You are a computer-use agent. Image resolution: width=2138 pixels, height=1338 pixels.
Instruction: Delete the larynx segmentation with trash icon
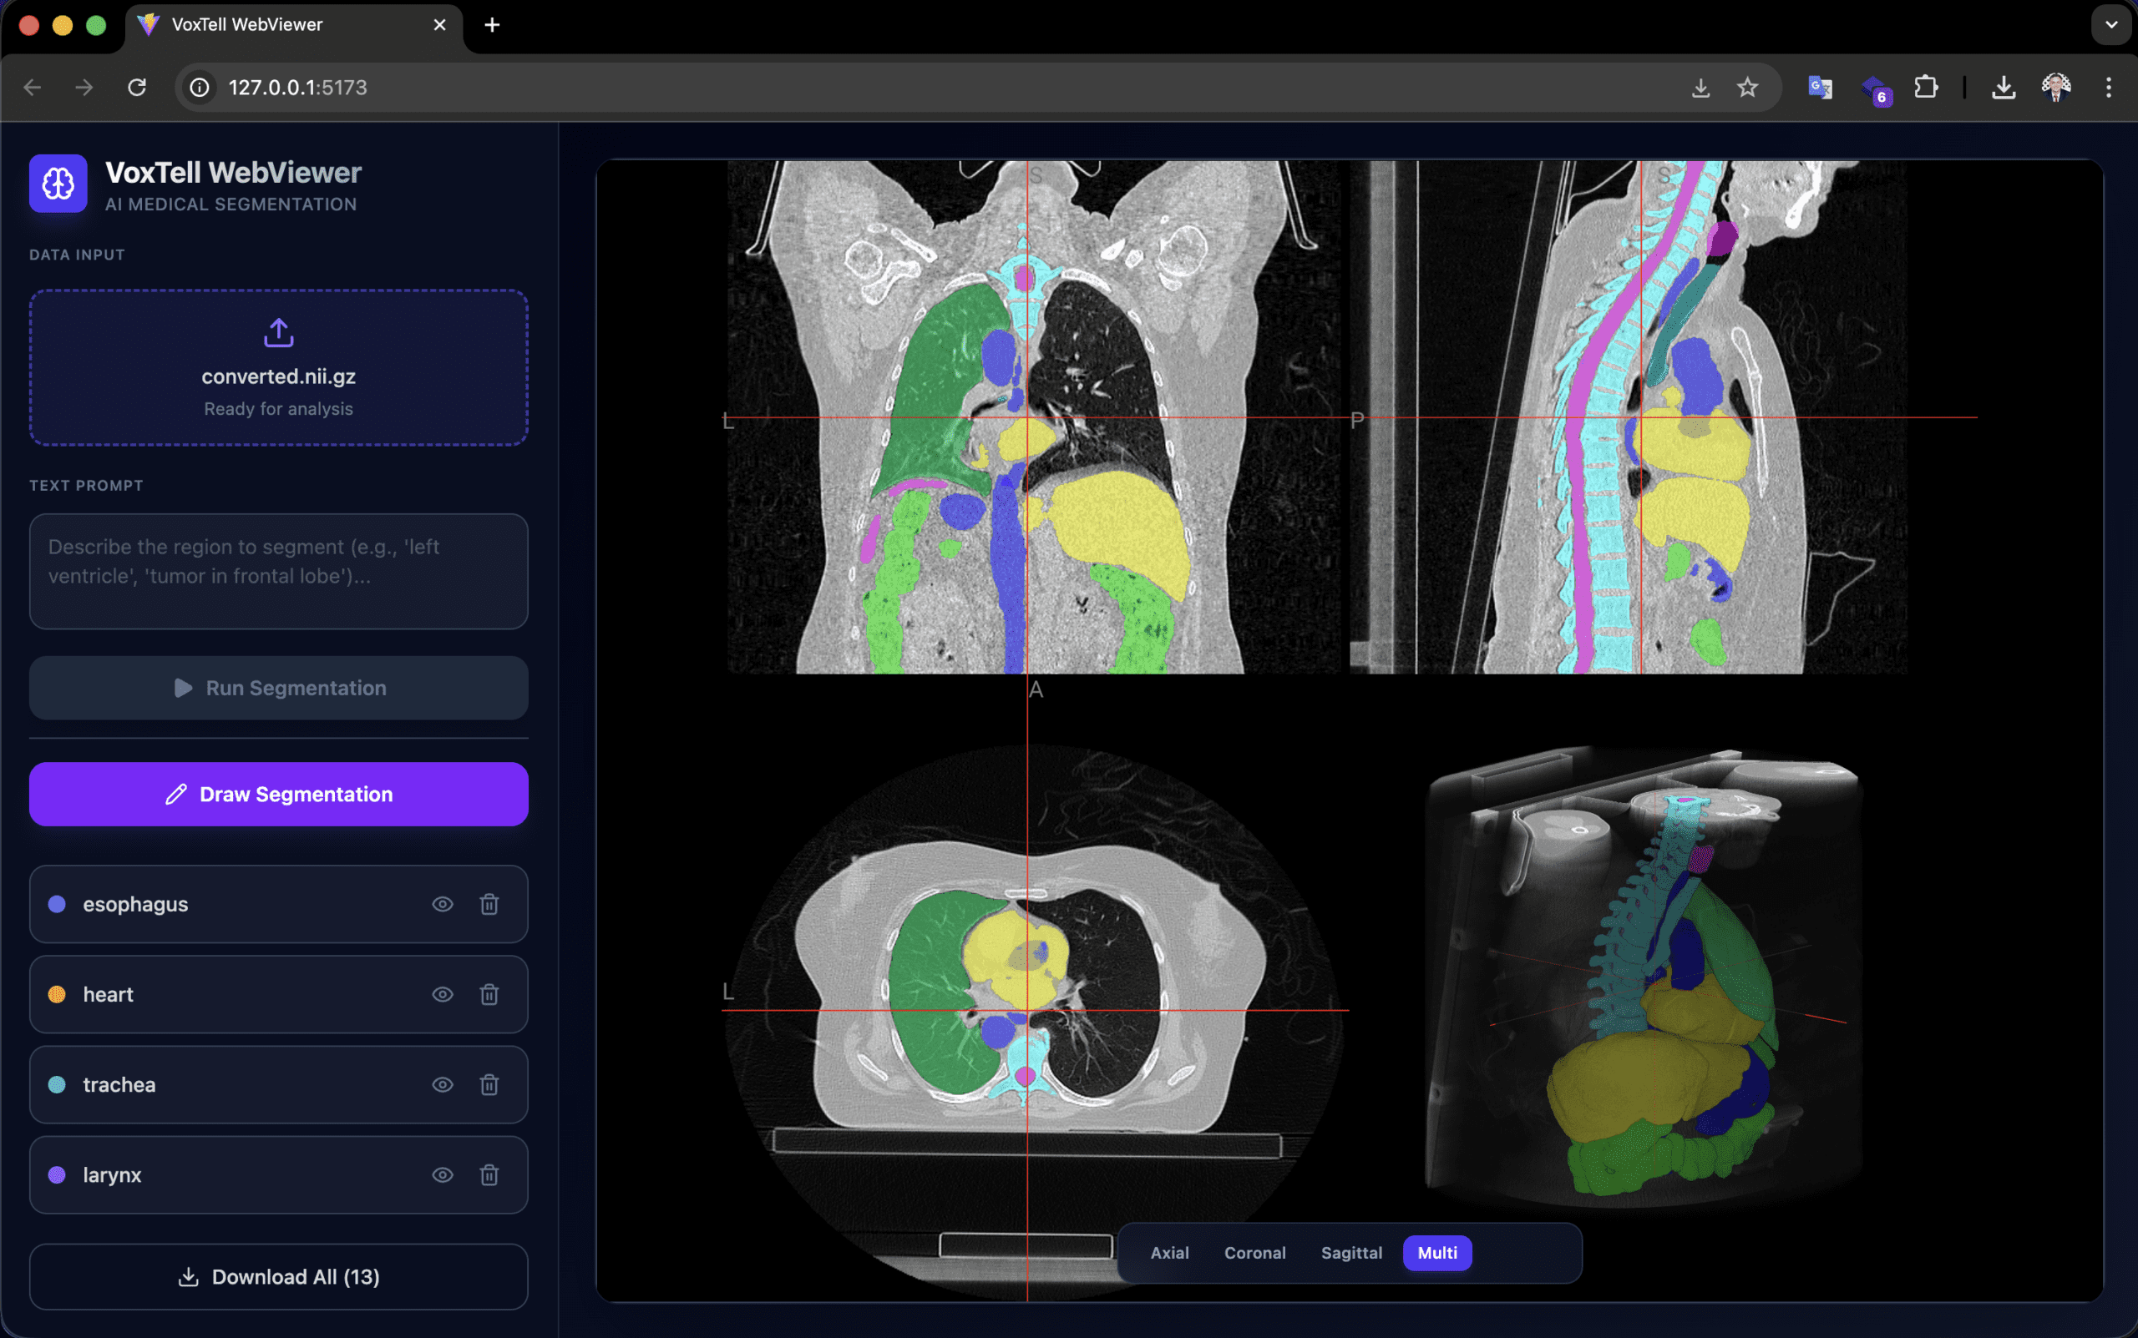point(490,1174)
